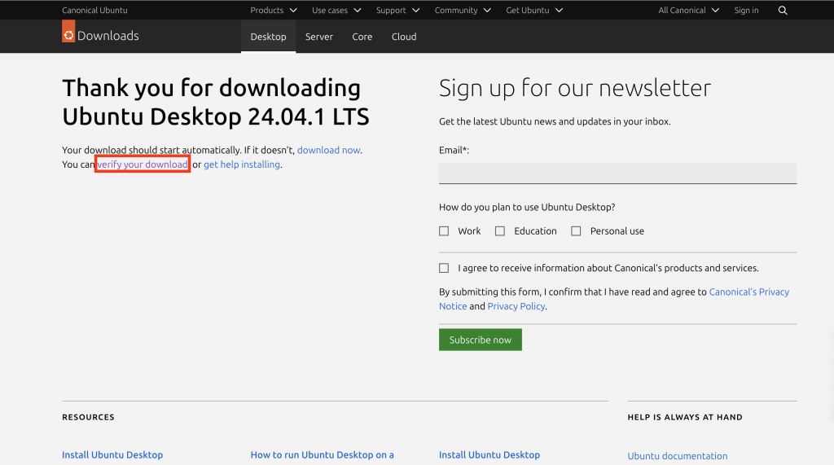The height and width of the screenshot is (465, 834).
Task: Open the verify your download link
Action: tap(143, 165)
